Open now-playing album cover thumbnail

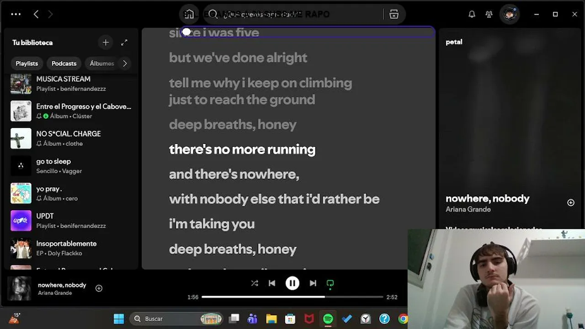20,289
